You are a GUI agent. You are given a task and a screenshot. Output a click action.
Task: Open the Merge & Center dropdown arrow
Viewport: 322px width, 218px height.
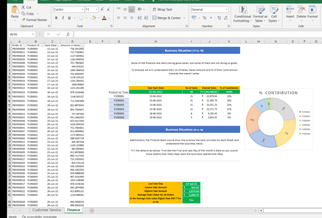pyautogui.click(x=184, y=18)
